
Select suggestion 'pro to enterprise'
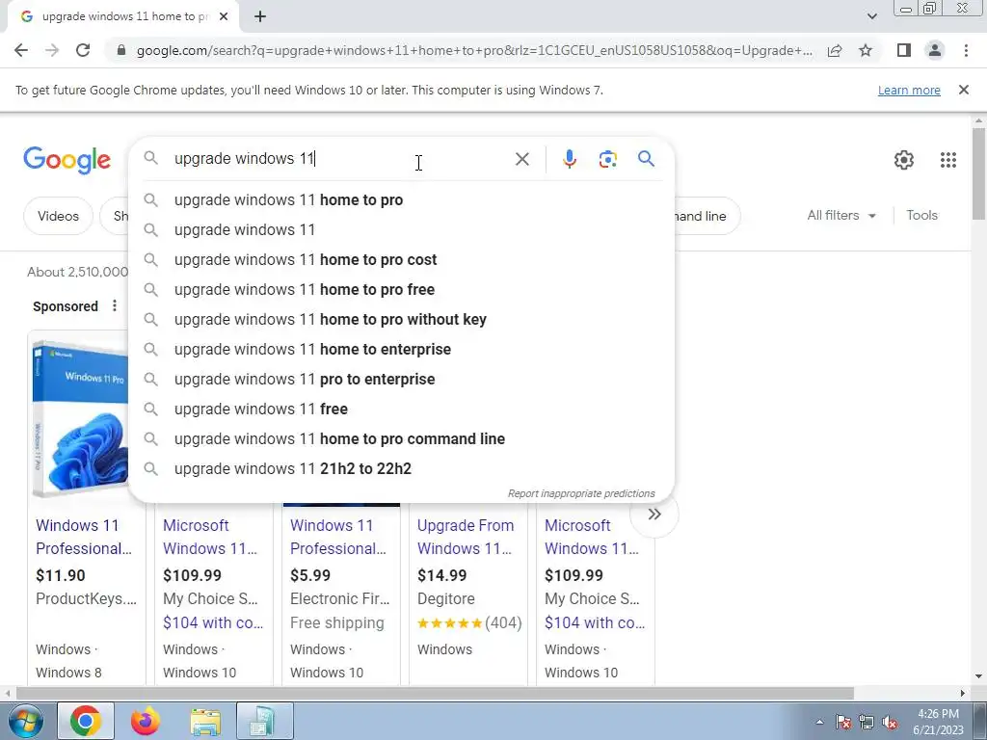click(402, 380)
